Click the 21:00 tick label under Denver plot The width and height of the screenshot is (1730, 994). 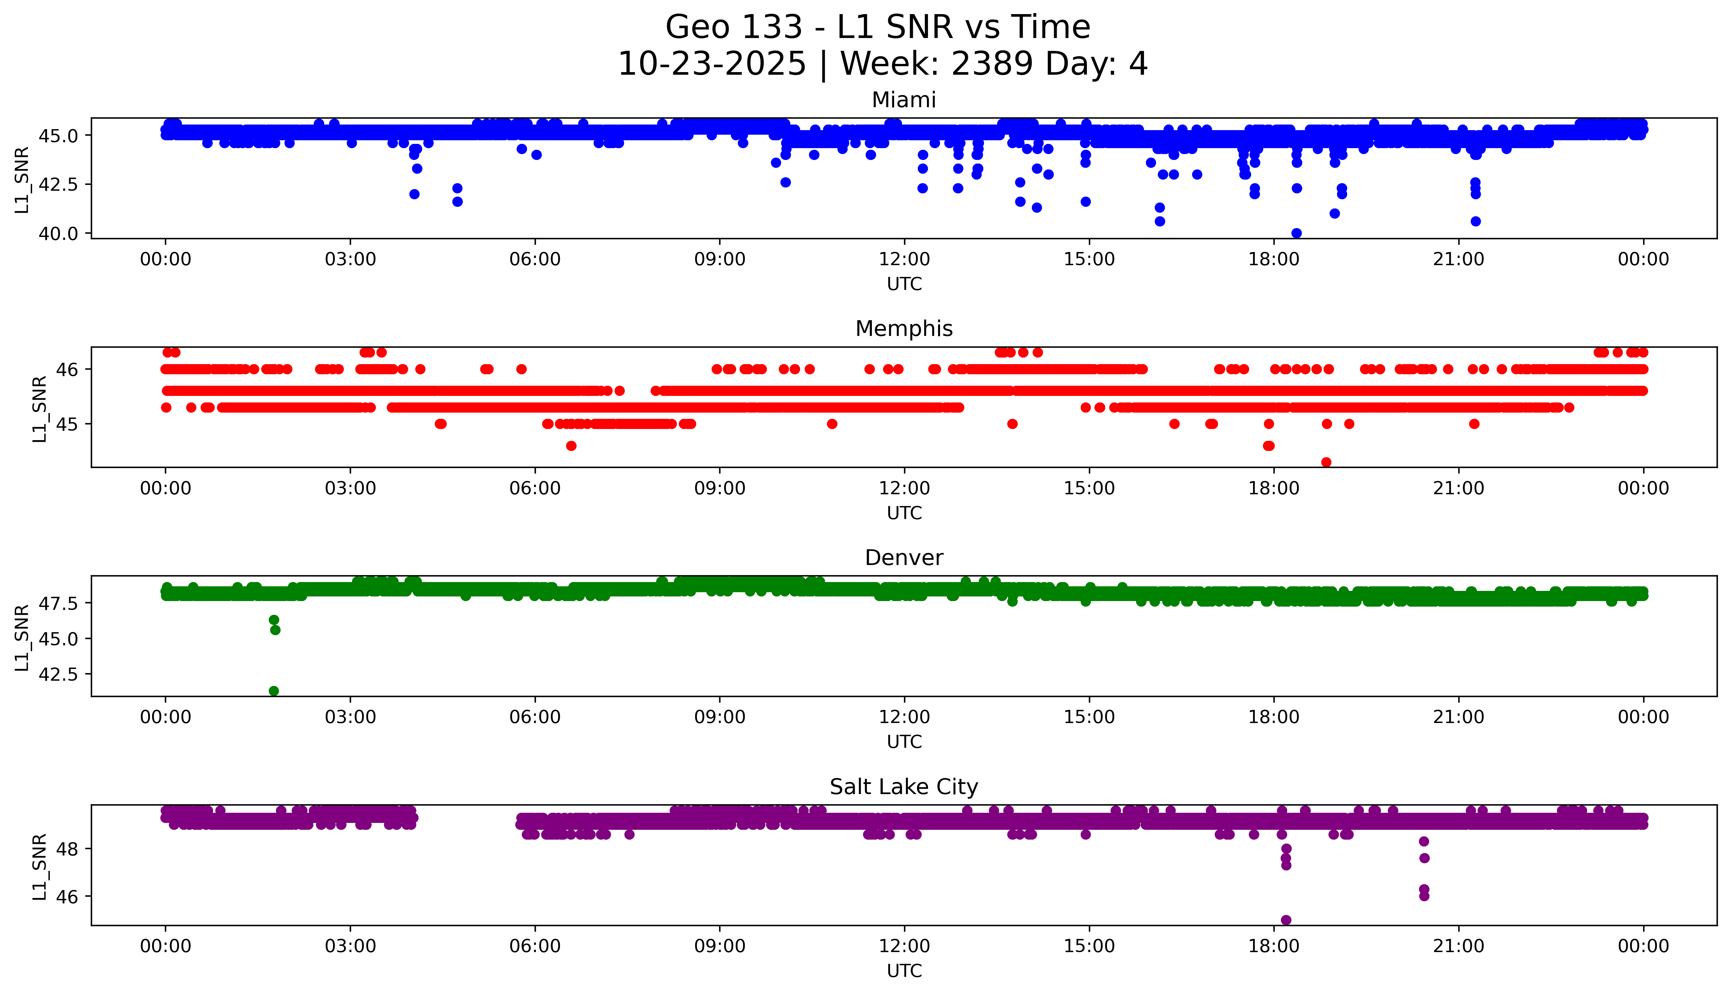point(1458,717)
